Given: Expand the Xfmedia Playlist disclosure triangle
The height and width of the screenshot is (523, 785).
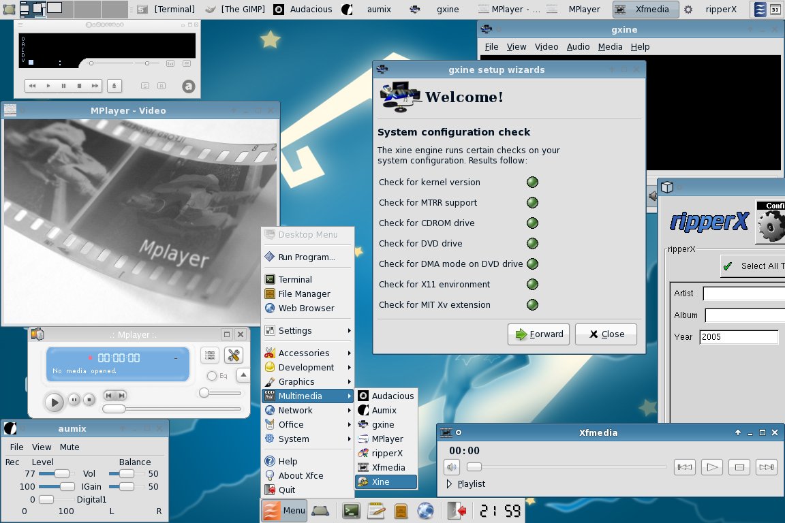Looking at the screenshot, I should (448, 484).
